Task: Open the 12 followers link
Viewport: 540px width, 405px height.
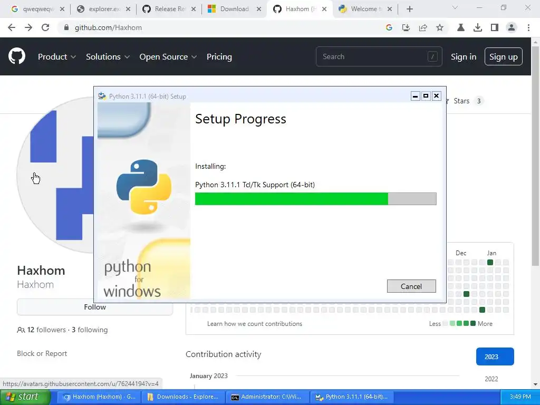Action: 46,330
